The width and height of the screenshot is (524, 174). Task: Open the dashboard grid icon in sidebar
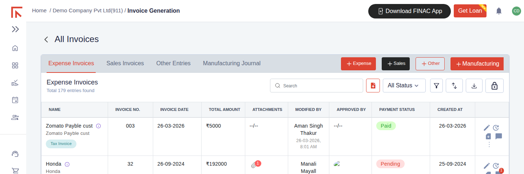[x=15, y=66]
